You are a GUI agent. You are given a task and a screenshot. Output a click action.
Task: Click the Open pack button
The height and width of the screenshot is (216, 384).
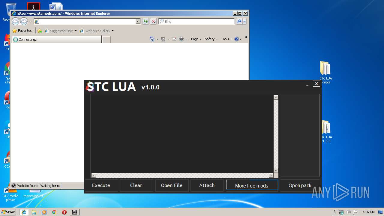tap(300, 185)
